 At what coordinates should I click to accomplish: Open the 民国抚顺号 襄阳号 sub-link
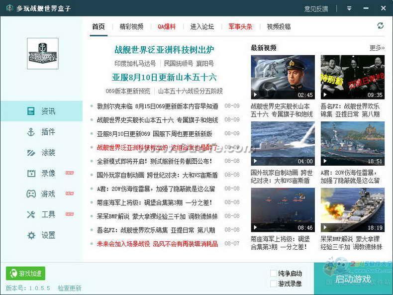pos(189,63)
